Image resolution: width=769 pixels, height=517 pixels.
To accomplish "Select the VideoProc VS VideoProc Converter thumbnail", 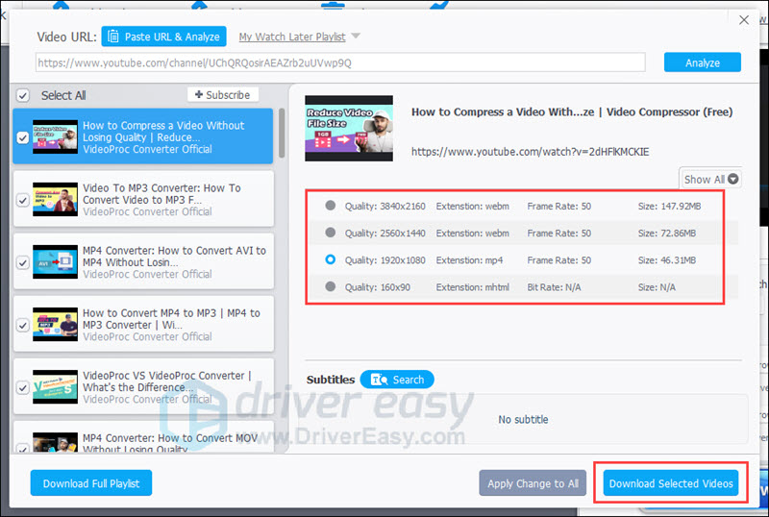I will (x=55, y=386).
